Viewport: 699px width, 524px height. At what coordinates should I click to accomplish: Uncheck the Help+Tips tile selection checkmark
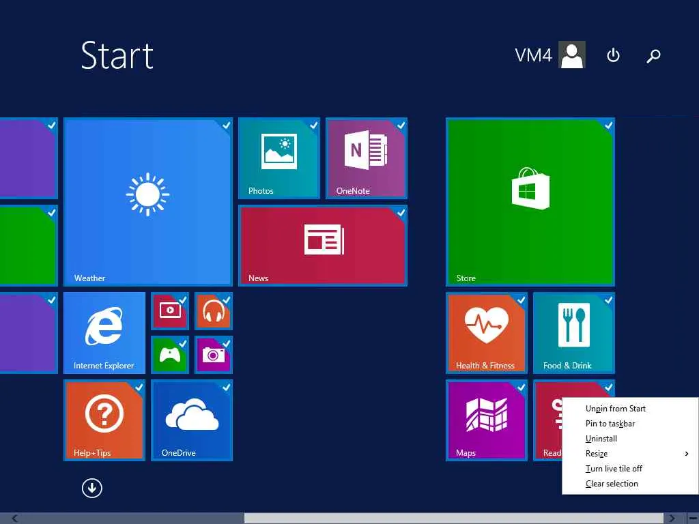pos(139,388)
